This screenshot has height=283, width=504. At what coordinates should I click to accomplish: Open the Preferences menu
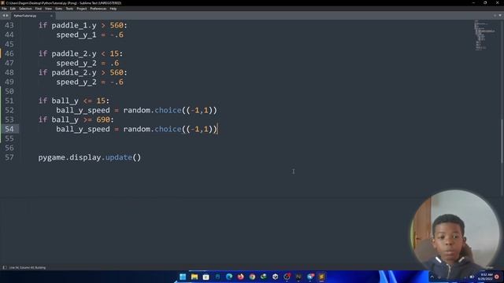click(98, 9)
